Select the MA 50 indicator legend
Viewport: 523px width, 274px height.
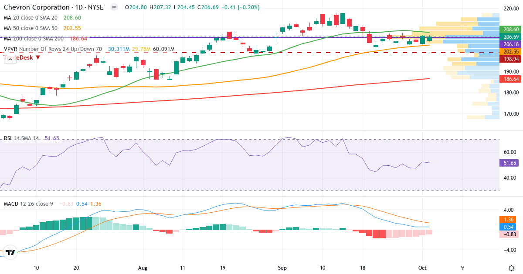[31, 28]
